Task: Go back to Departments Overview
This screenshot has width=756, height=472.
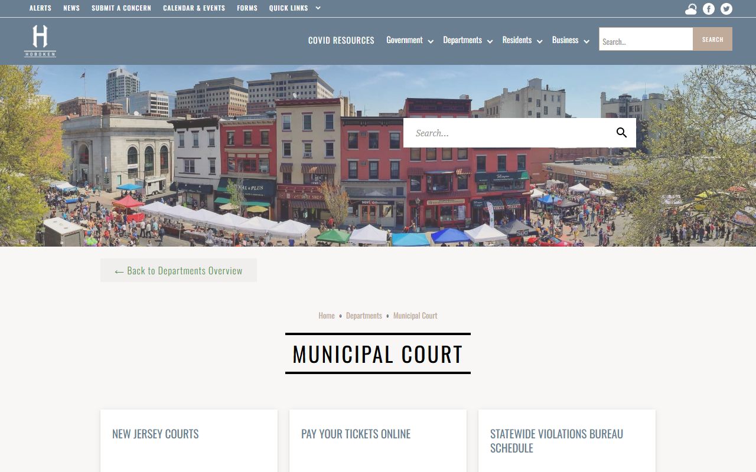Action: tap(178, 270)
